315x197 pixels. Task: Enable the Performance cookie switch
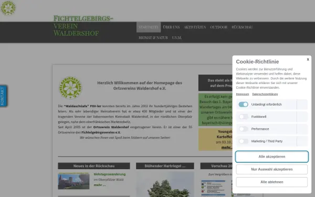click(243, 129)
